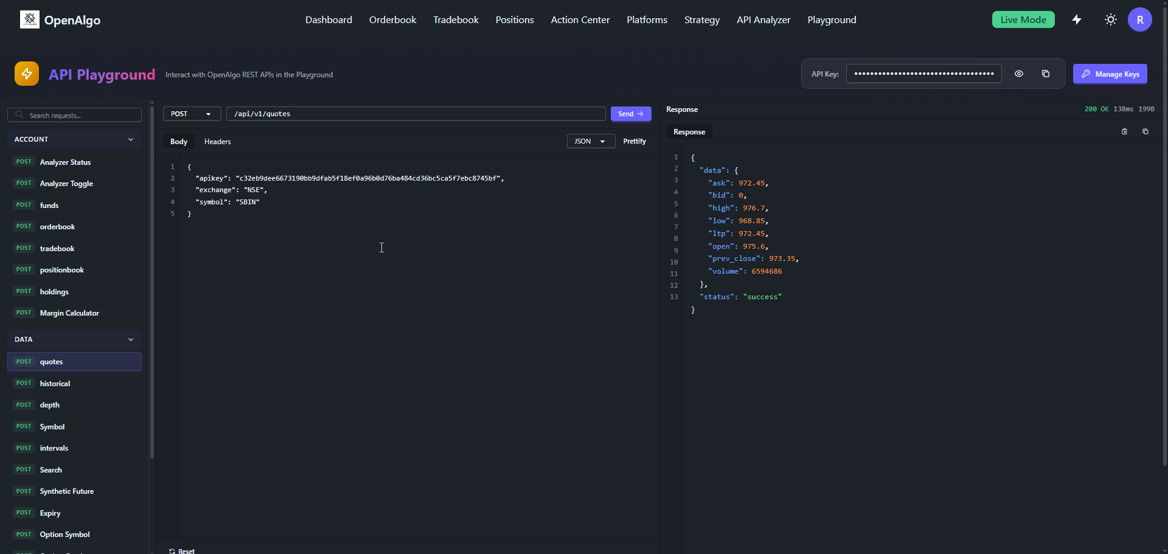Open the API Analyzer menu item
The width and height of the screenshot is (1168, 554).
pos(763,19)
